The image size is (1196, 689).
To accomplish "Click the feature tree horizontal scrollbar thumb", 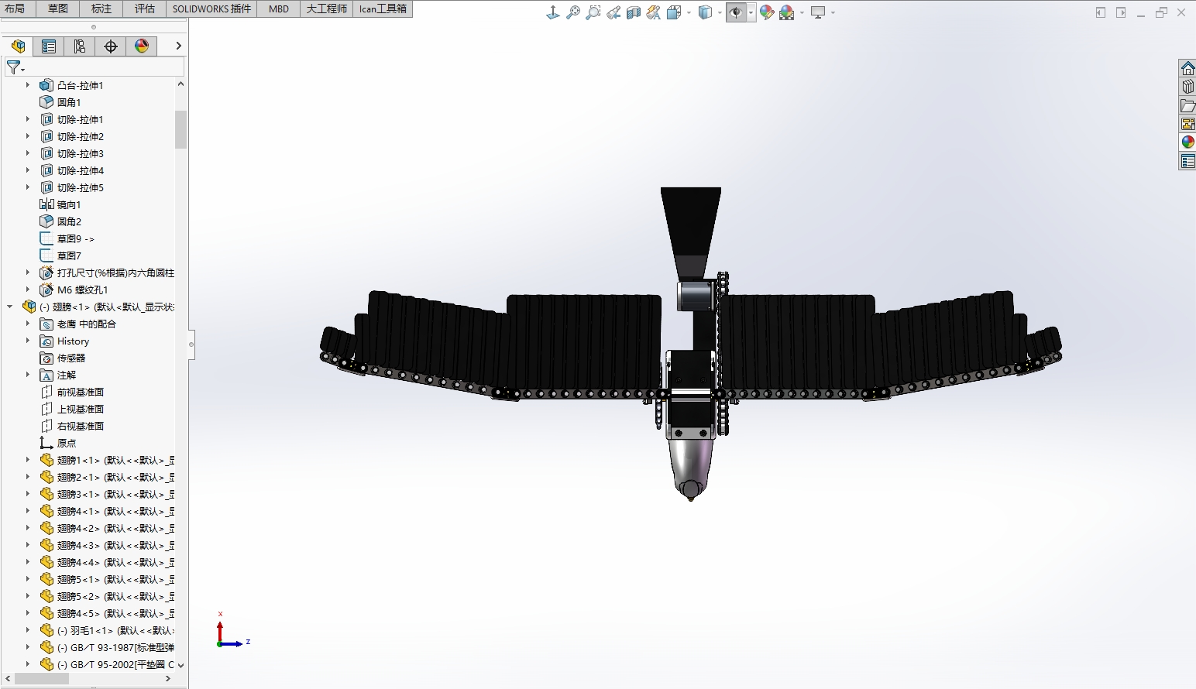I will (42, 678).
